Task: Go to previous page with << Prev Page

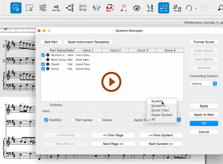Action: click(113, 135)
